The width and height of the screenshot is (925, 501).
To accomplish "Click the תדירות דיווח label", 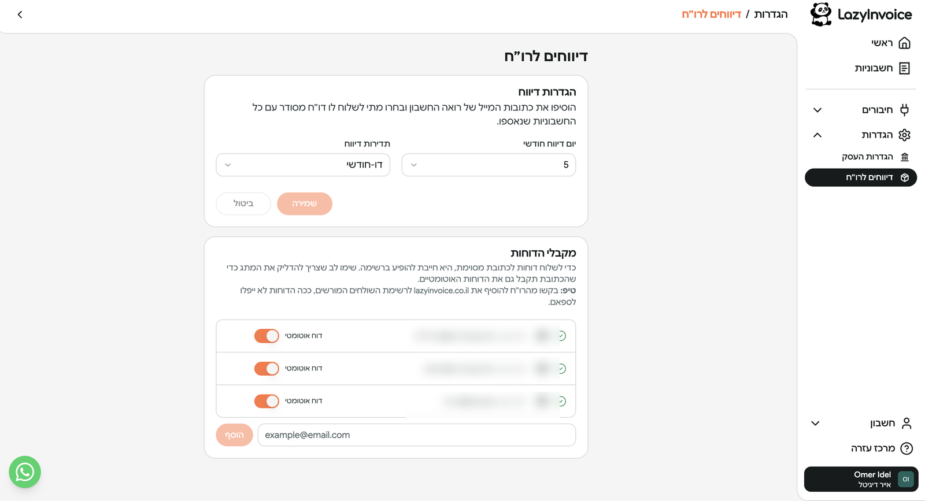I will pos(367,144).
